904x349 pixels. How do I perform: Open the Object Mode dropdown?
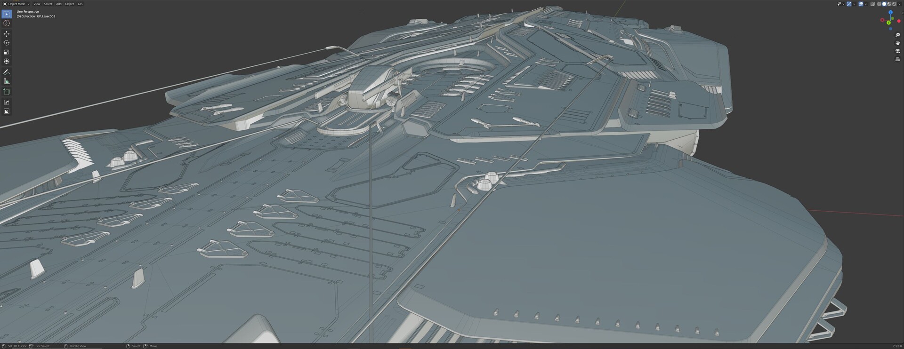pyautogui.click(x=16, y=4)
